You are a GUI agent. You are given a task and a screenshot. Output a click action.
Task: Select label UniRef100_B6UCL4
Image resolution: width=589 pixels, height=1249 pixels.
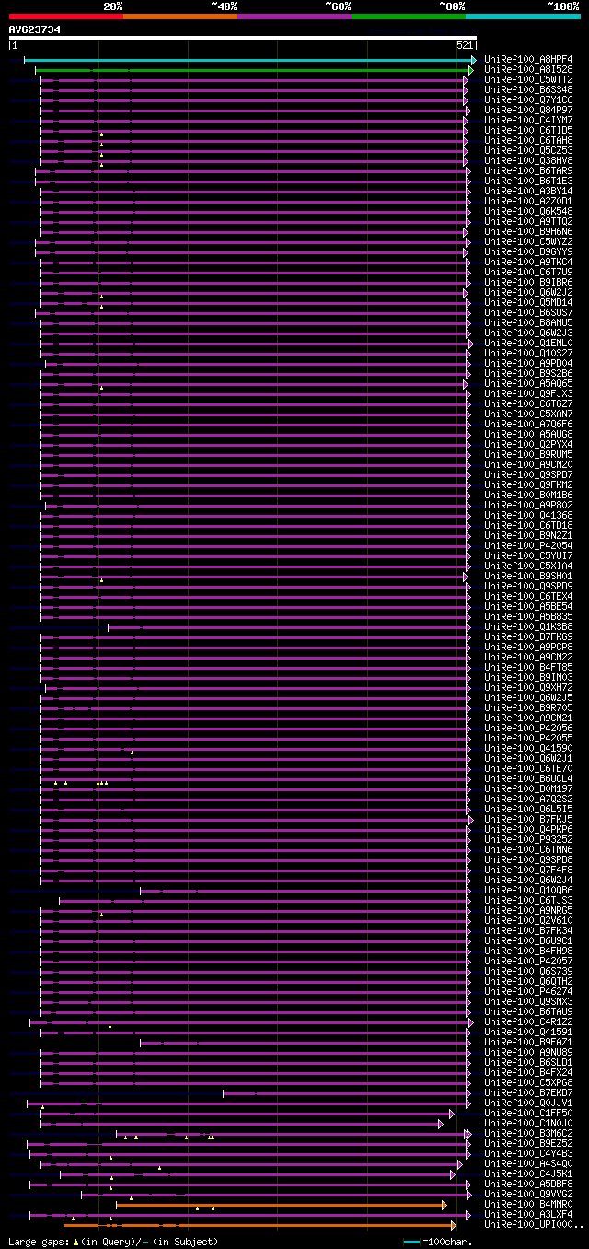[528, 779]
